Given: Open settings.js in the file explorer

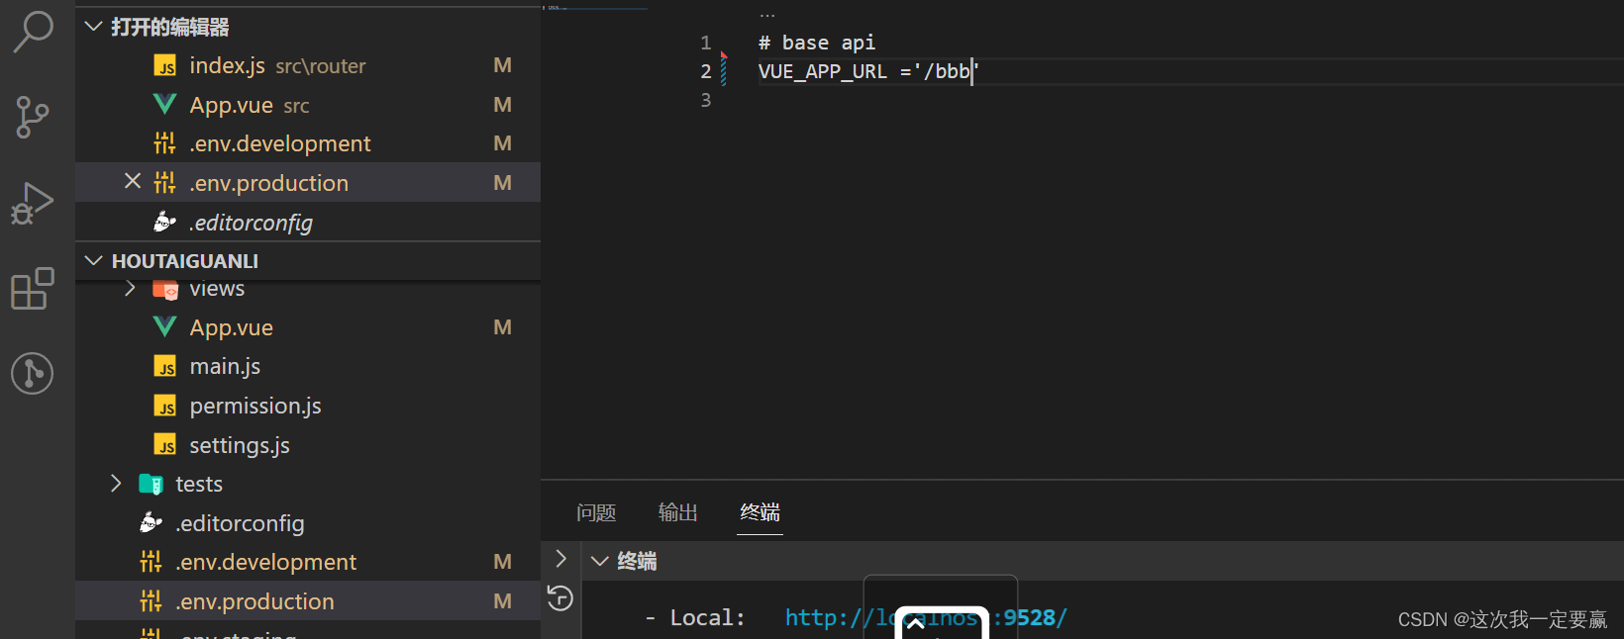Looking at the screenshot, I should (x=308, y=445).
